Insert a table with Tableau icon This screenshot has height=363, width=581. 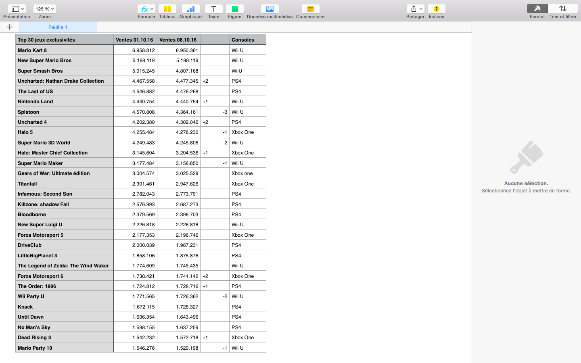point(167,9)
